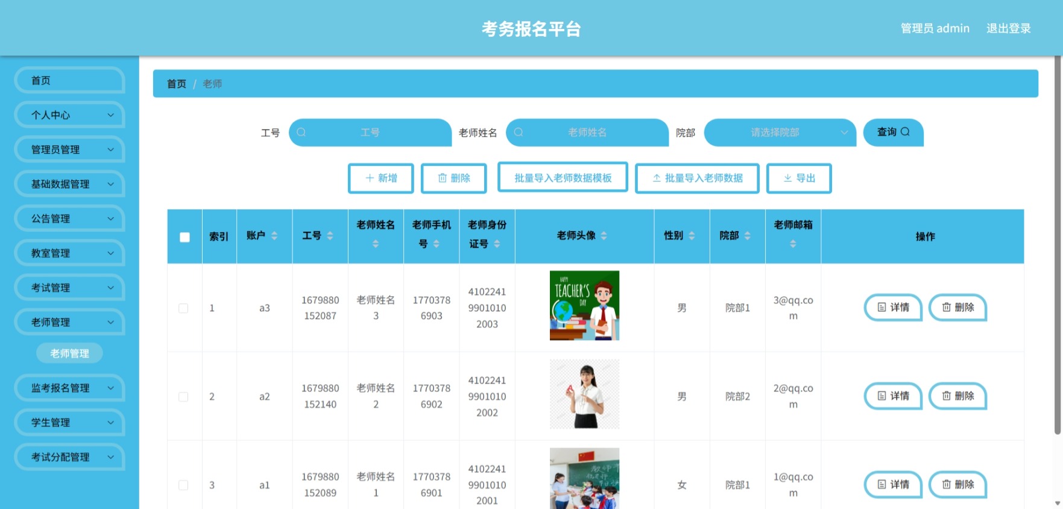This screenshot has height=509, width=1063.
Task: Sort by 院部 column arrows
Action: click(748, 236)
